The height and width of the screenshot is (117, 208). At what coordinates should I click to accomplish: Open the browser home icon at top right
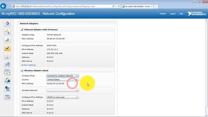click(197, 6)
